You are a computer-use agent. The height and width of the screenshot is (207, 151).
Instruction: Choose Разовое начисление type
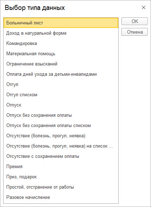61,197
